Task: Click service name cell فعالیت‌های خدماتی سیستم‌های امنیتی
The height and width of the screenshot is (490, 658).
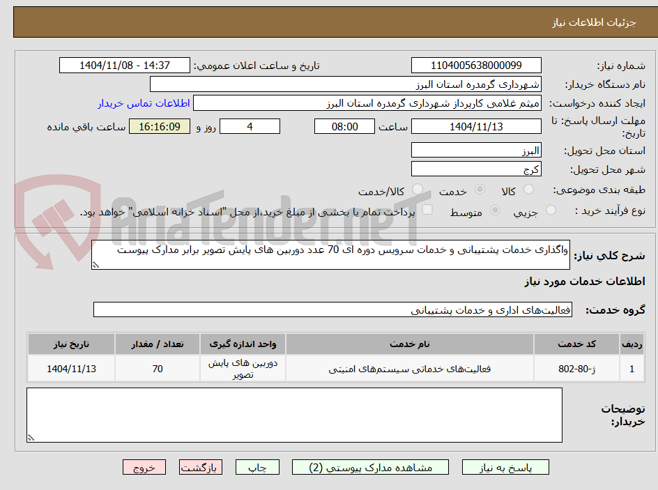Action: coord(410,369)
